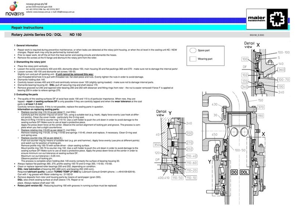This screenshot has height=210, width=297.
Task: Select the 'Rotary Joints Series DQ / DQL' title
Action: pyautogui.click(x=36, y=35)
